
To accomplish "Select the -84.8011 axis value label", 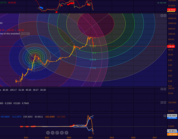I will tap(172, 131).
